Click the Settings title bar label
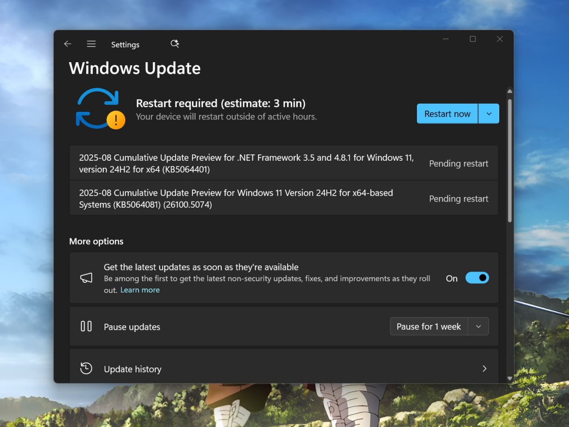 tap(125, 44)
